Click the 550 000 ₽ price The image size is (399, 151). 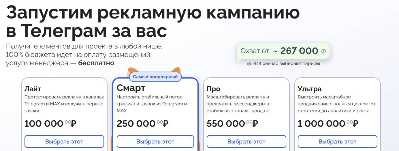tap(232, 124)
